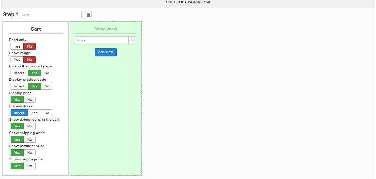Screen dimensions: 376x179
Task: Choose Yes for Link to the product page
Action: coord(34,73)
